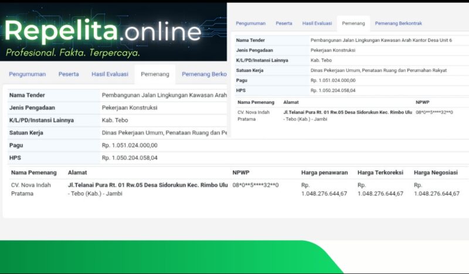Click Harga penawaran column header
This screenshot has height=274, width=469.
point(325,172)
